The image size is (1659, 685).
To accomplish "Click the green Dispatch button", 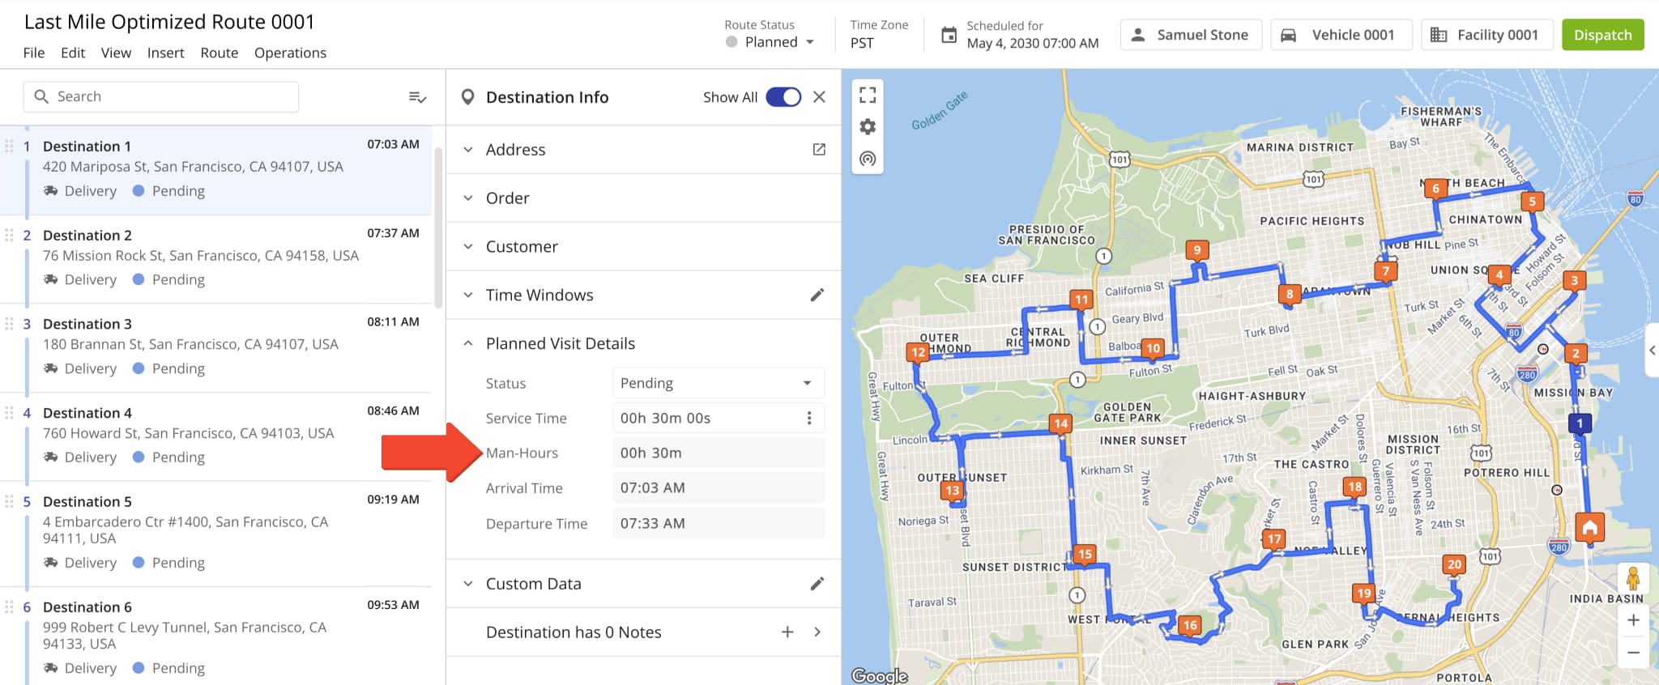I will (x=1602, y=35).
